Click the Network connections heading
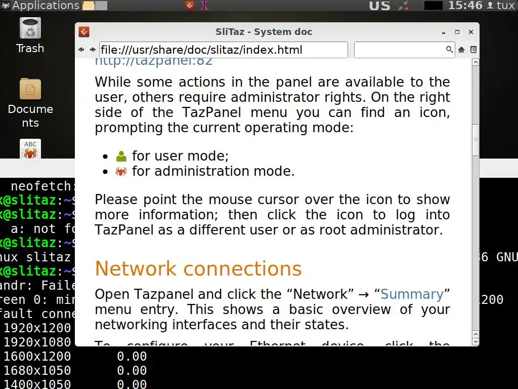The height and width of the screenshot is (389, 518). point(198,268)
